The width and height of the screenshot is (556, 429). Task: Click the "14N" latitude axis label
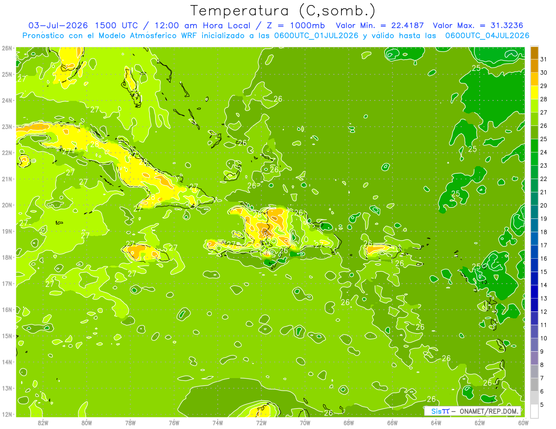pos(6,362)
